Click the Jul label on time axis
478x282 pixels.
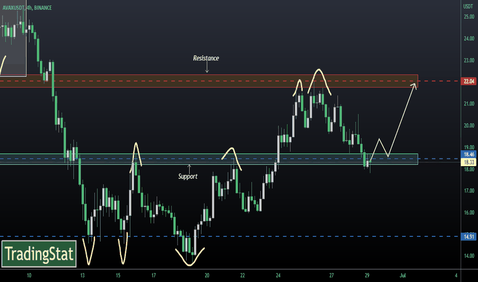point(403,275)
